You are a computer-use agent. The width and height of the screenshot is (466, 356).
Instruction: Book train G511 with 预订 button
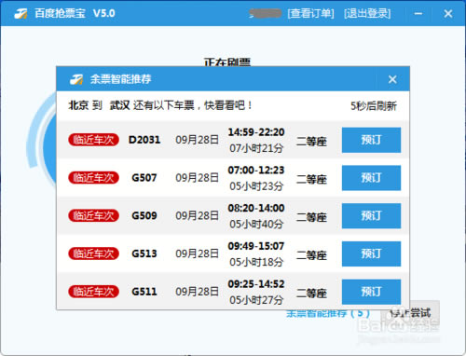point(371,292)
